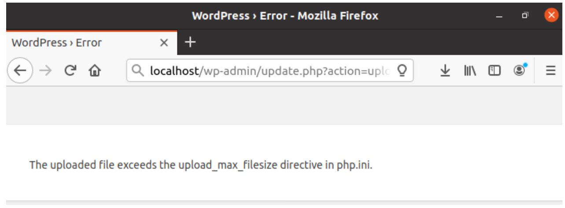Minimize the Firefox window
Image resolution: width=565 pixels, height=208 pixels.
[499, 16]
